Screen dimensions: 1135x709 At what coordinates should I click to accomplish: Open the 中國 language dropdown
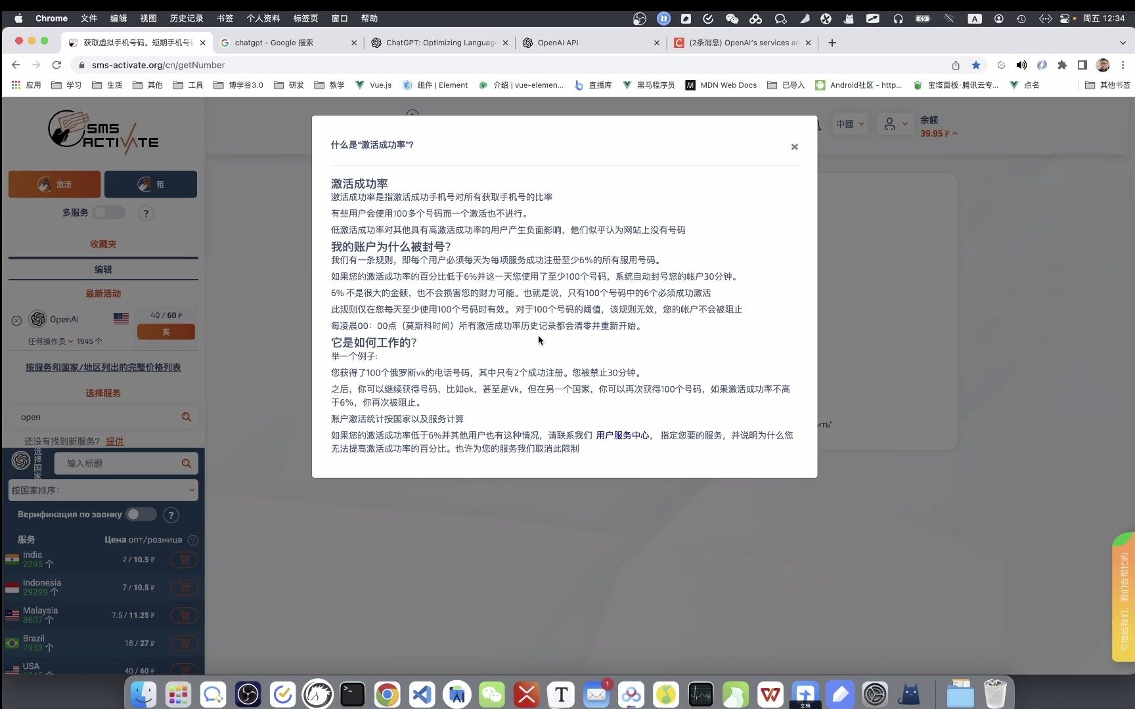pos(849,123)
